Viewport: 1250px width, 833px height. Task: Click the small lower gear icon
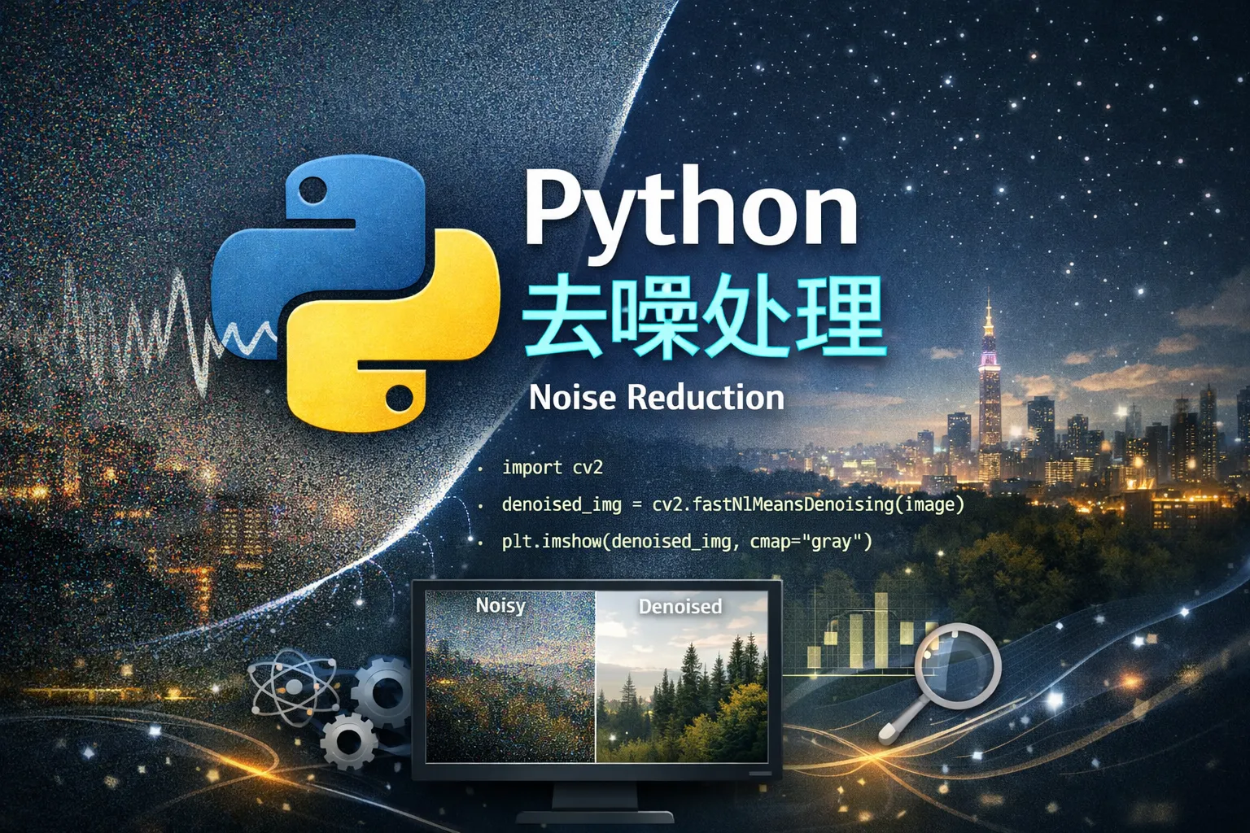click(x=350, y=741)
